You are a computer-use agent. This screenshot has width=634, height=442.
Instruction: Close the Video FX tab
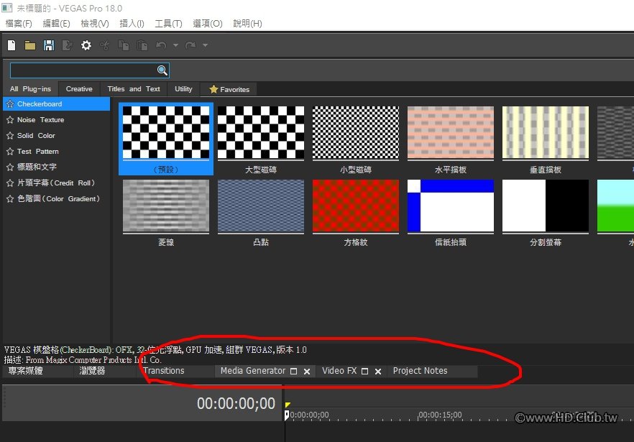point(378,372)
